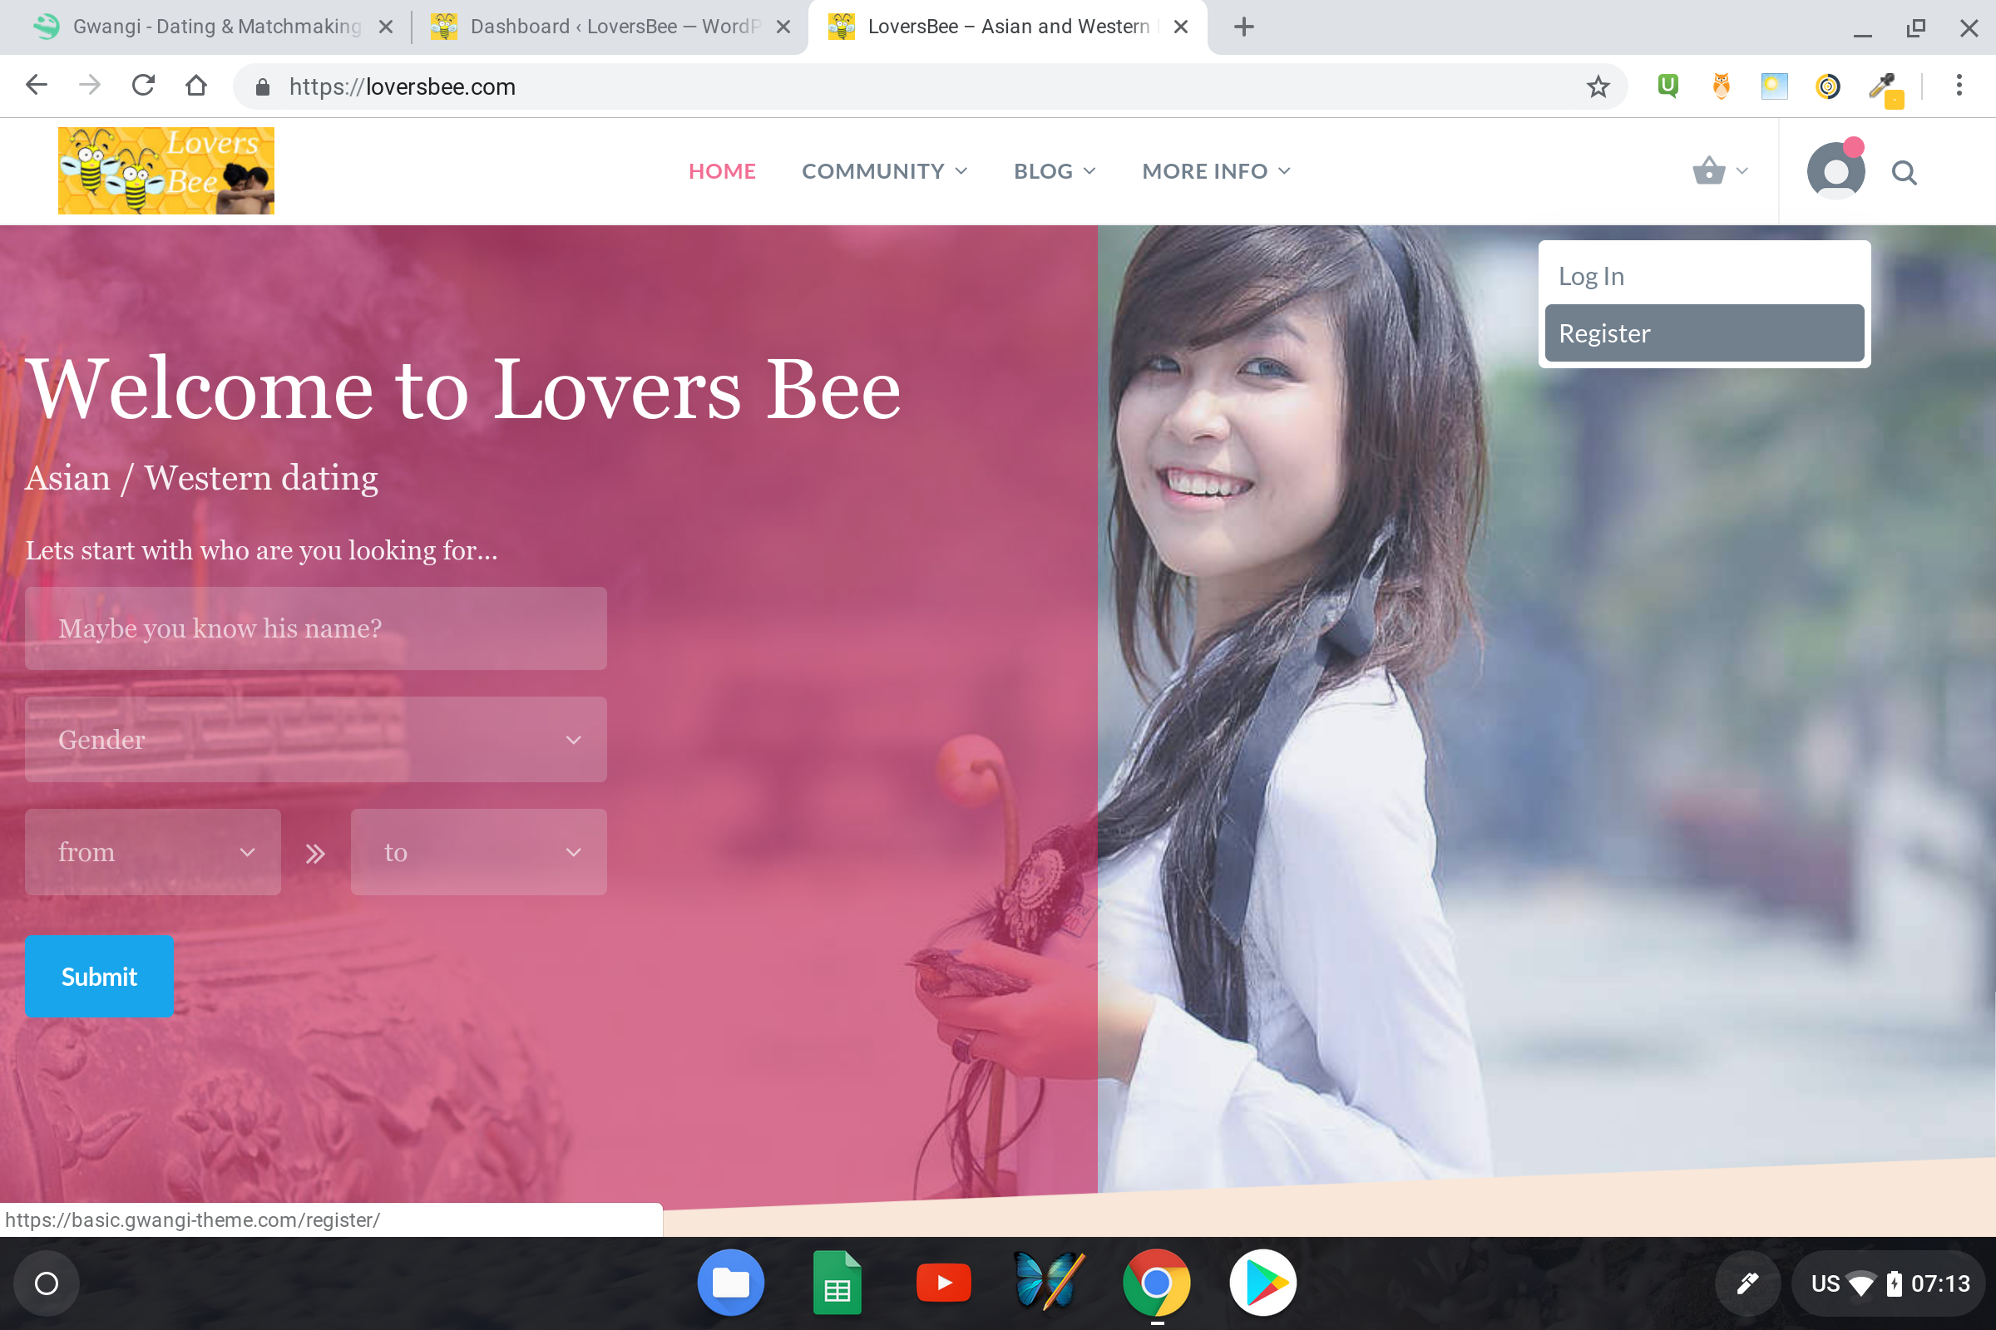This screenshot has width=1996, height=1330.
Task: Submit the search form
Action: tap(99, 976)
